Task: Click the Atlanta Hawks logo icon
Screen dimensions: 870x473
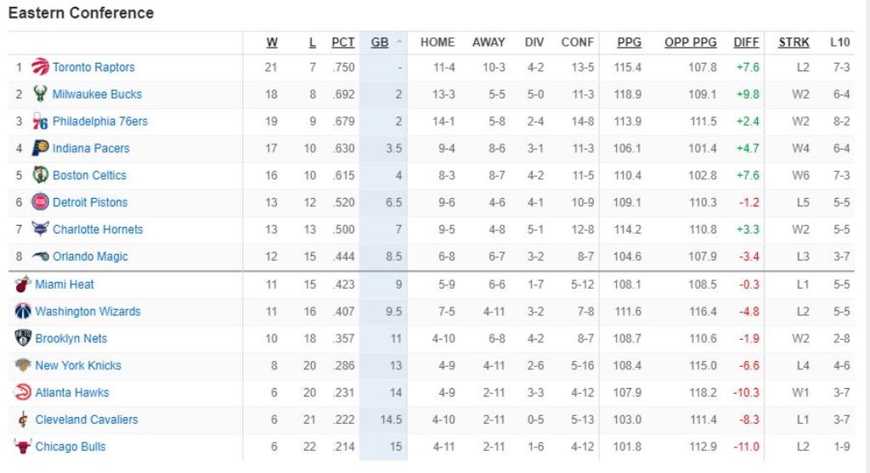Action: 23,392
